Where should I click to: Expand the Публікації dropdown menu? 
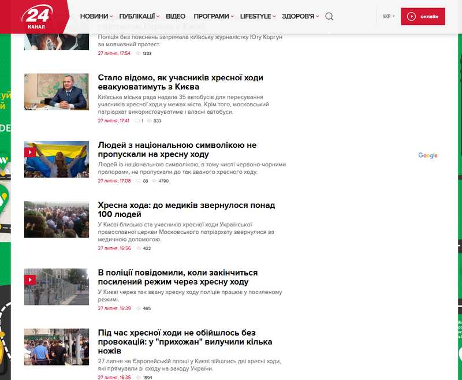pos(139,17)
